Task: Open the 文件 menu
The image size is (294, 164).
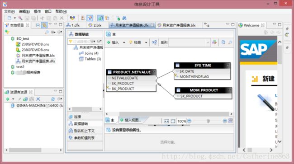Action: point(9,11)
